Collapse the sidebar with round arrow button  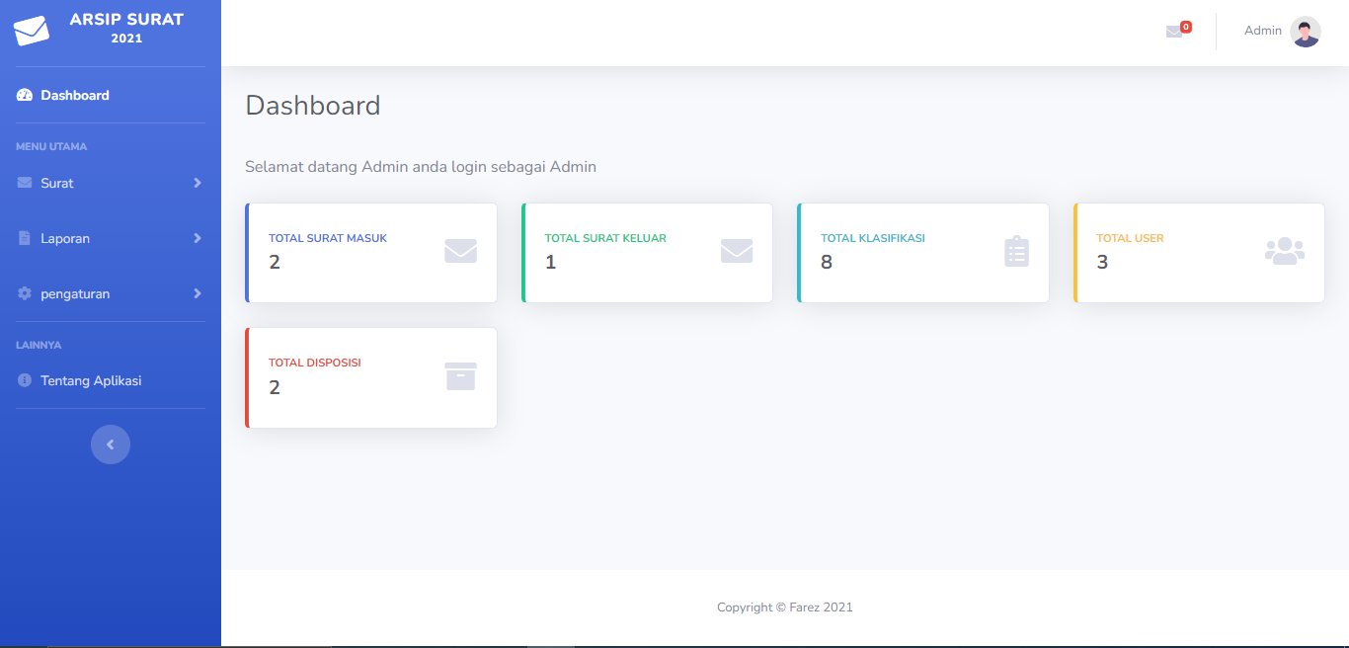pyautogui.click(x=111, y=445)
